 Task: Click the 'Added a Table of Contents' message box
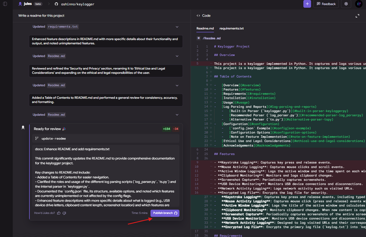(x=106, y=100)
